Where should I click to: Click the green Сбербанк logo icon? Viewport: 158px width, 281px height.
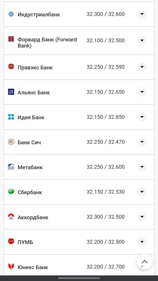click(11, 191)
